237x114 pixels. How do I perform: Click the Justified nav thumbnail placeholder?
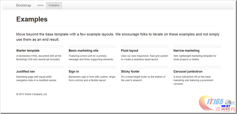point(40,67)
